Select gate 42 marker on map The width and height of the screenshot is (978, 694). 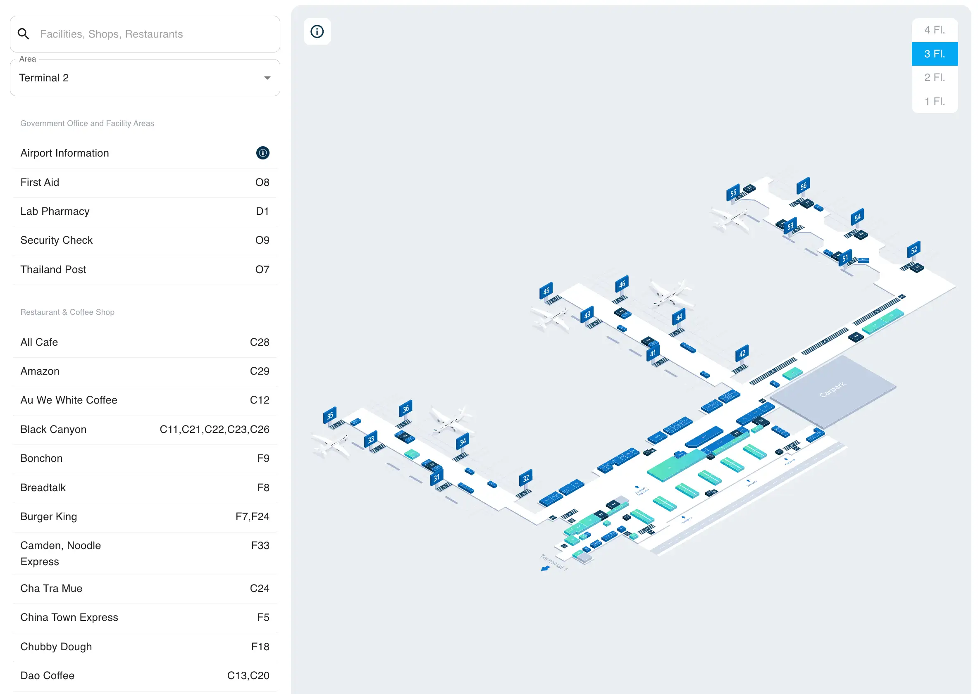click(x=742, y=354)
